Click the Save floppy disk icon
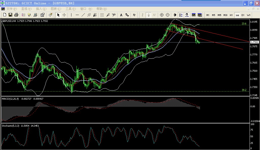The image size is (260, 150). (10, 15)
